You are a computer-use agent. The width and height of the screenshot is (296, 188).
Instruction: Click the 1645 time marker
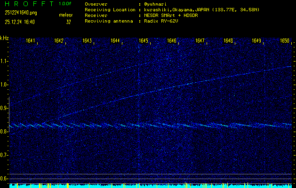(144, 41)
